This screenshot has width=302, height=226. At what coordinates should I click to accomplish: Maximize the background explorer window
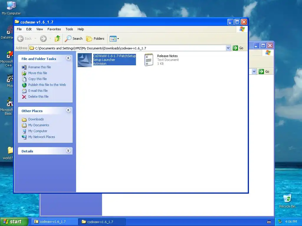[263, 46]
